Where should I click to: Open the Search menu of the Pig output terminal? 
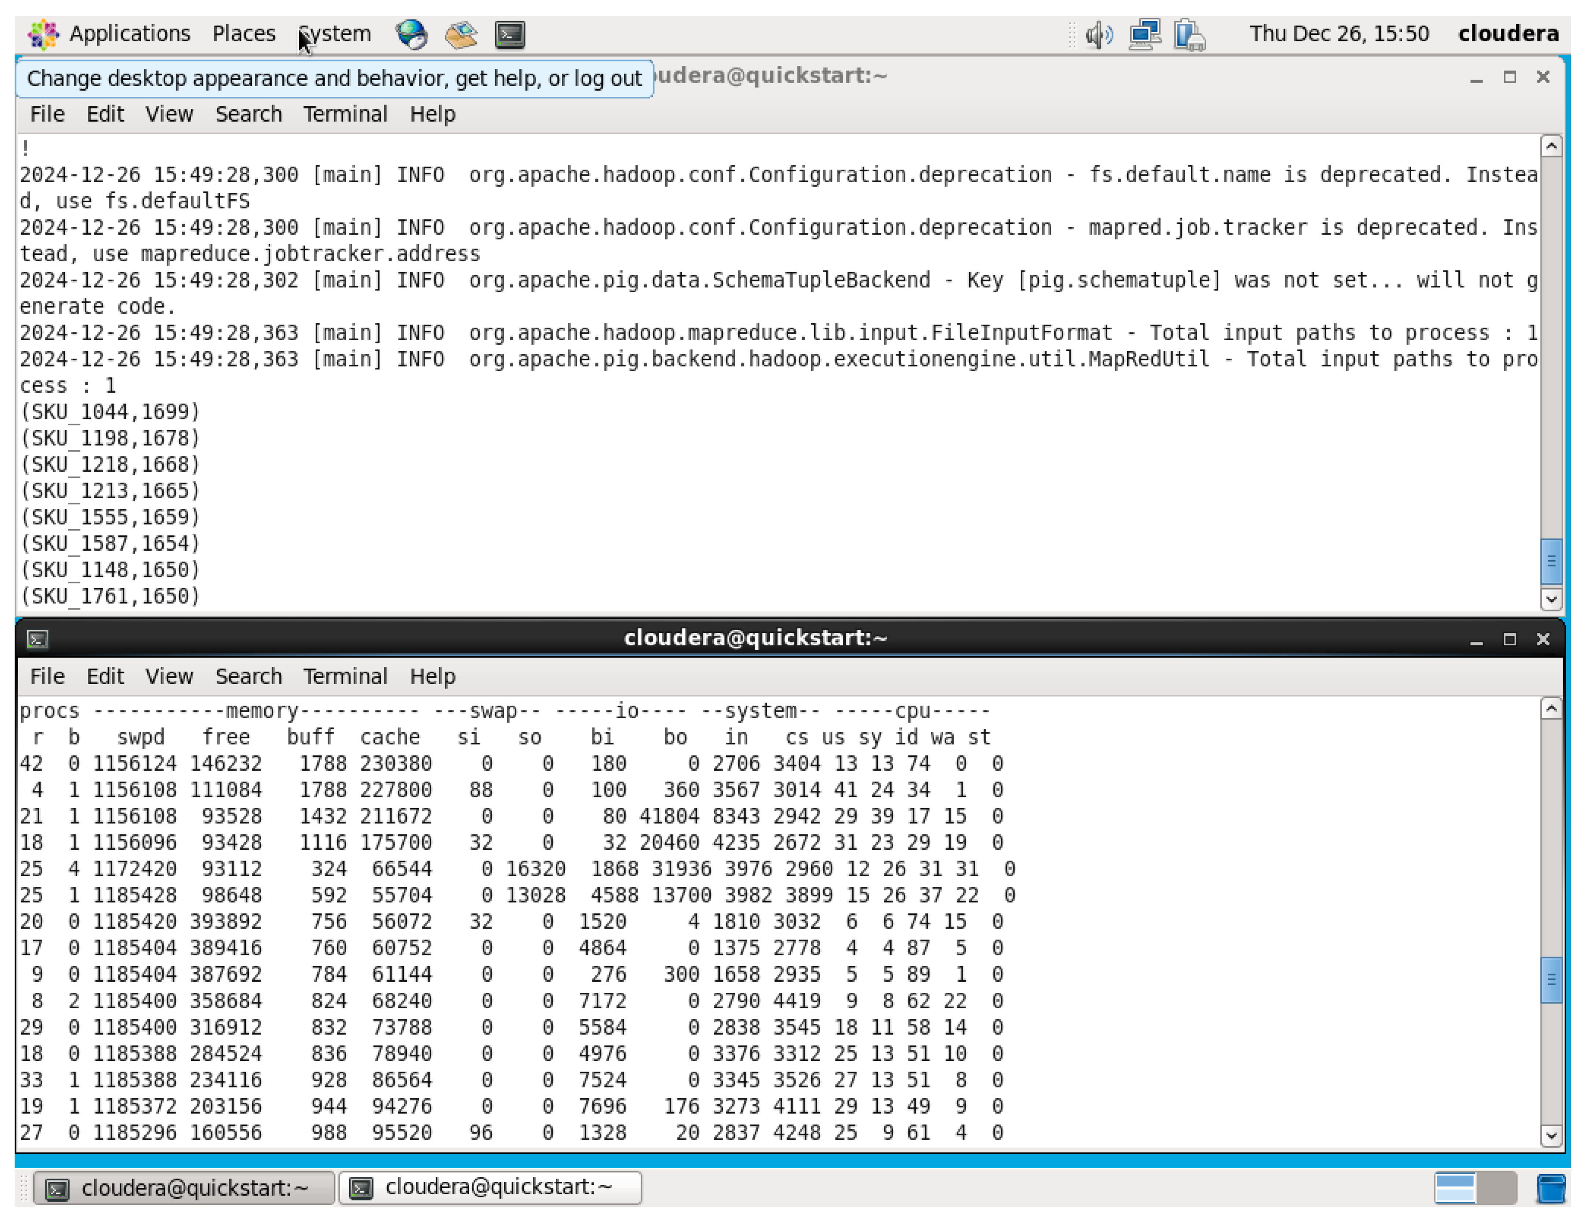point(248,114)
